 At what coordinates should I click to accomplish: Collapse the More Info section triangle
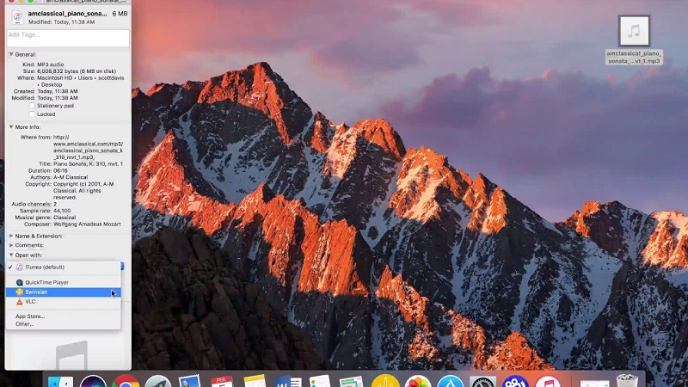[11, 126]
